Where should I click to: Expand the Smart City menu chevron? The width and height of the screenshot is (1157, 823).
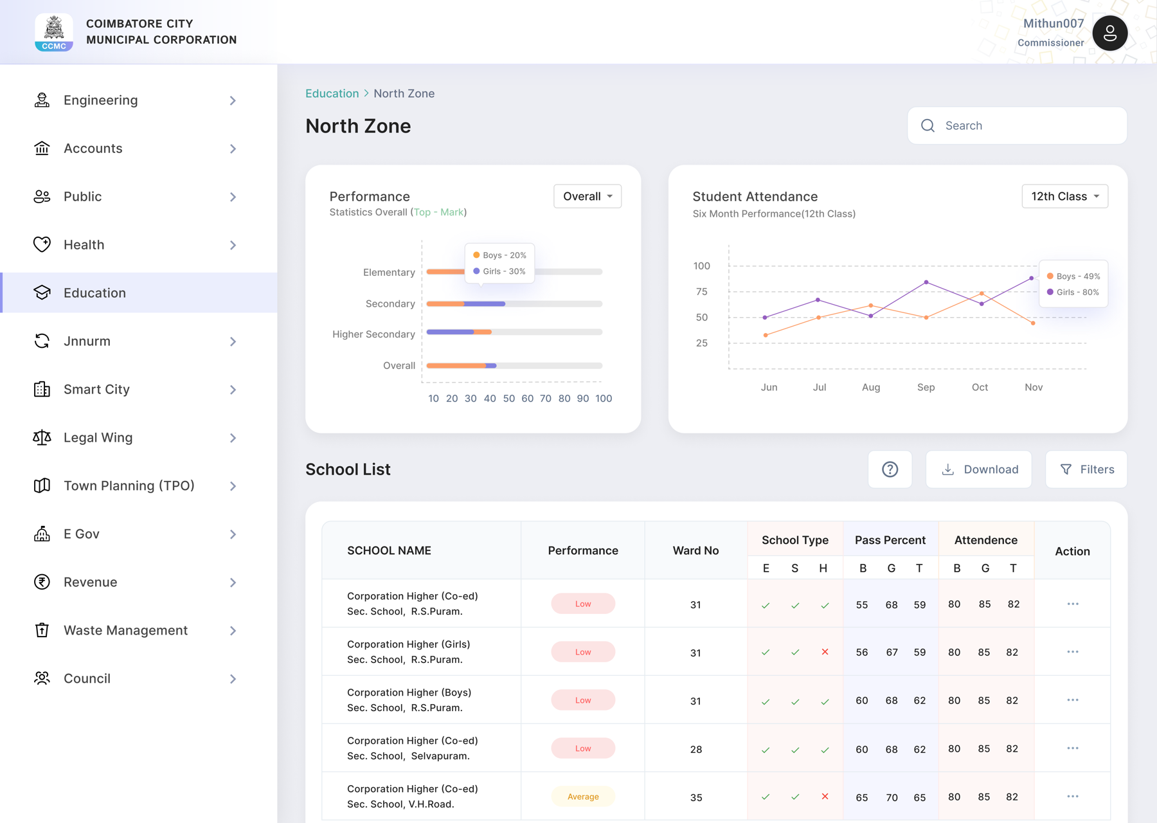pos(233,390)
